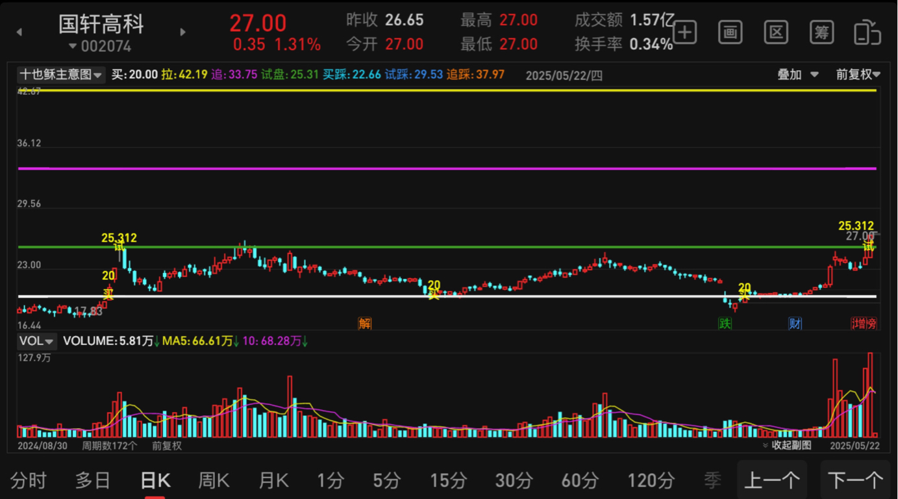Image resolution: width=898 pixels, height=499 pixels.
Task: Click 买踩:22.66 indicator value
Action: coord(352,75)
